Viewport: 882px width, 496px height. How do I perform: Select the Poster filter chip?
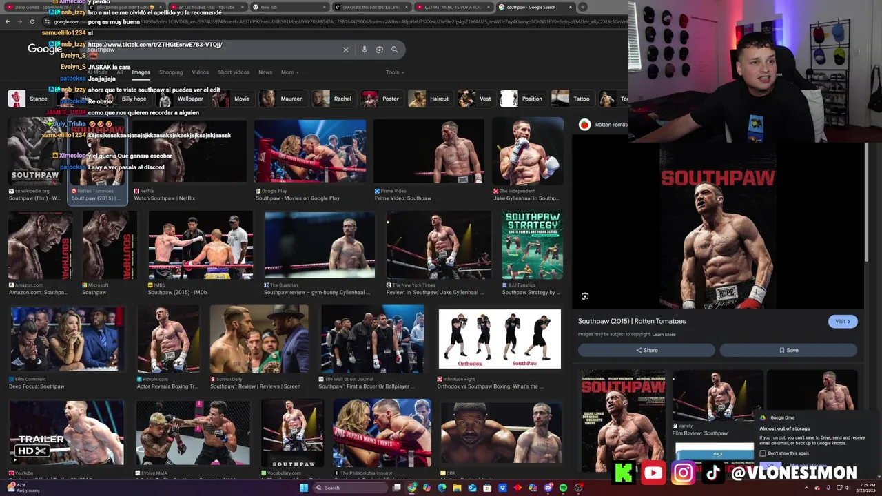382,99
